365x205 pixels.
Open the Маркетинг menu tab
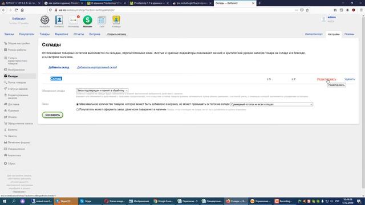point(62,34)
